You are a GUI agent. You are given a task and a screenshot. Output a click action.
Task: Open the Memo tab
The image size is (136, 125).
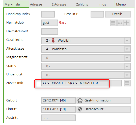coord(121,5)
